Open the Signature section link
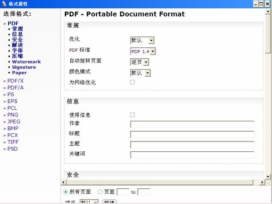The image size is (272, 204). pos(24,67)
